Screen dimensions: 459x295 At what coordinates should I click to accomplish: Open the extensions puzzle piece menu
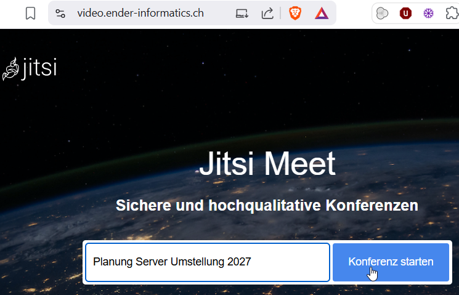point(452,14)
